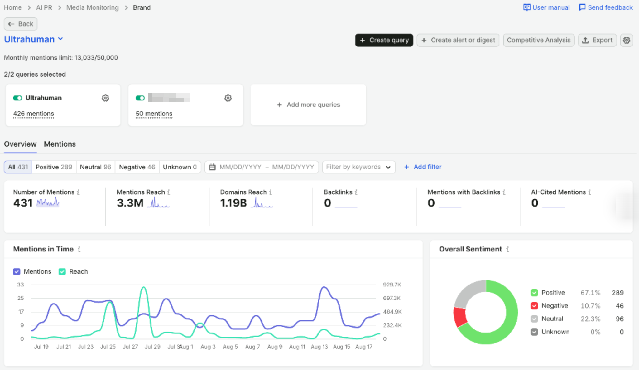This screenshot has height=370, width=639.
Task: Click info icon next to Overall Sentiment
Action: coord(507,249)
